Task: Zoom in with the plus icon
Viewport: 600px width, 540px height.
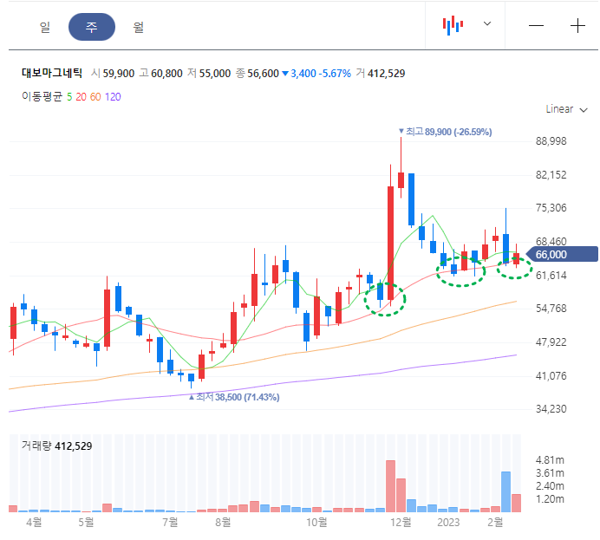Action: (x=577, y=26)
